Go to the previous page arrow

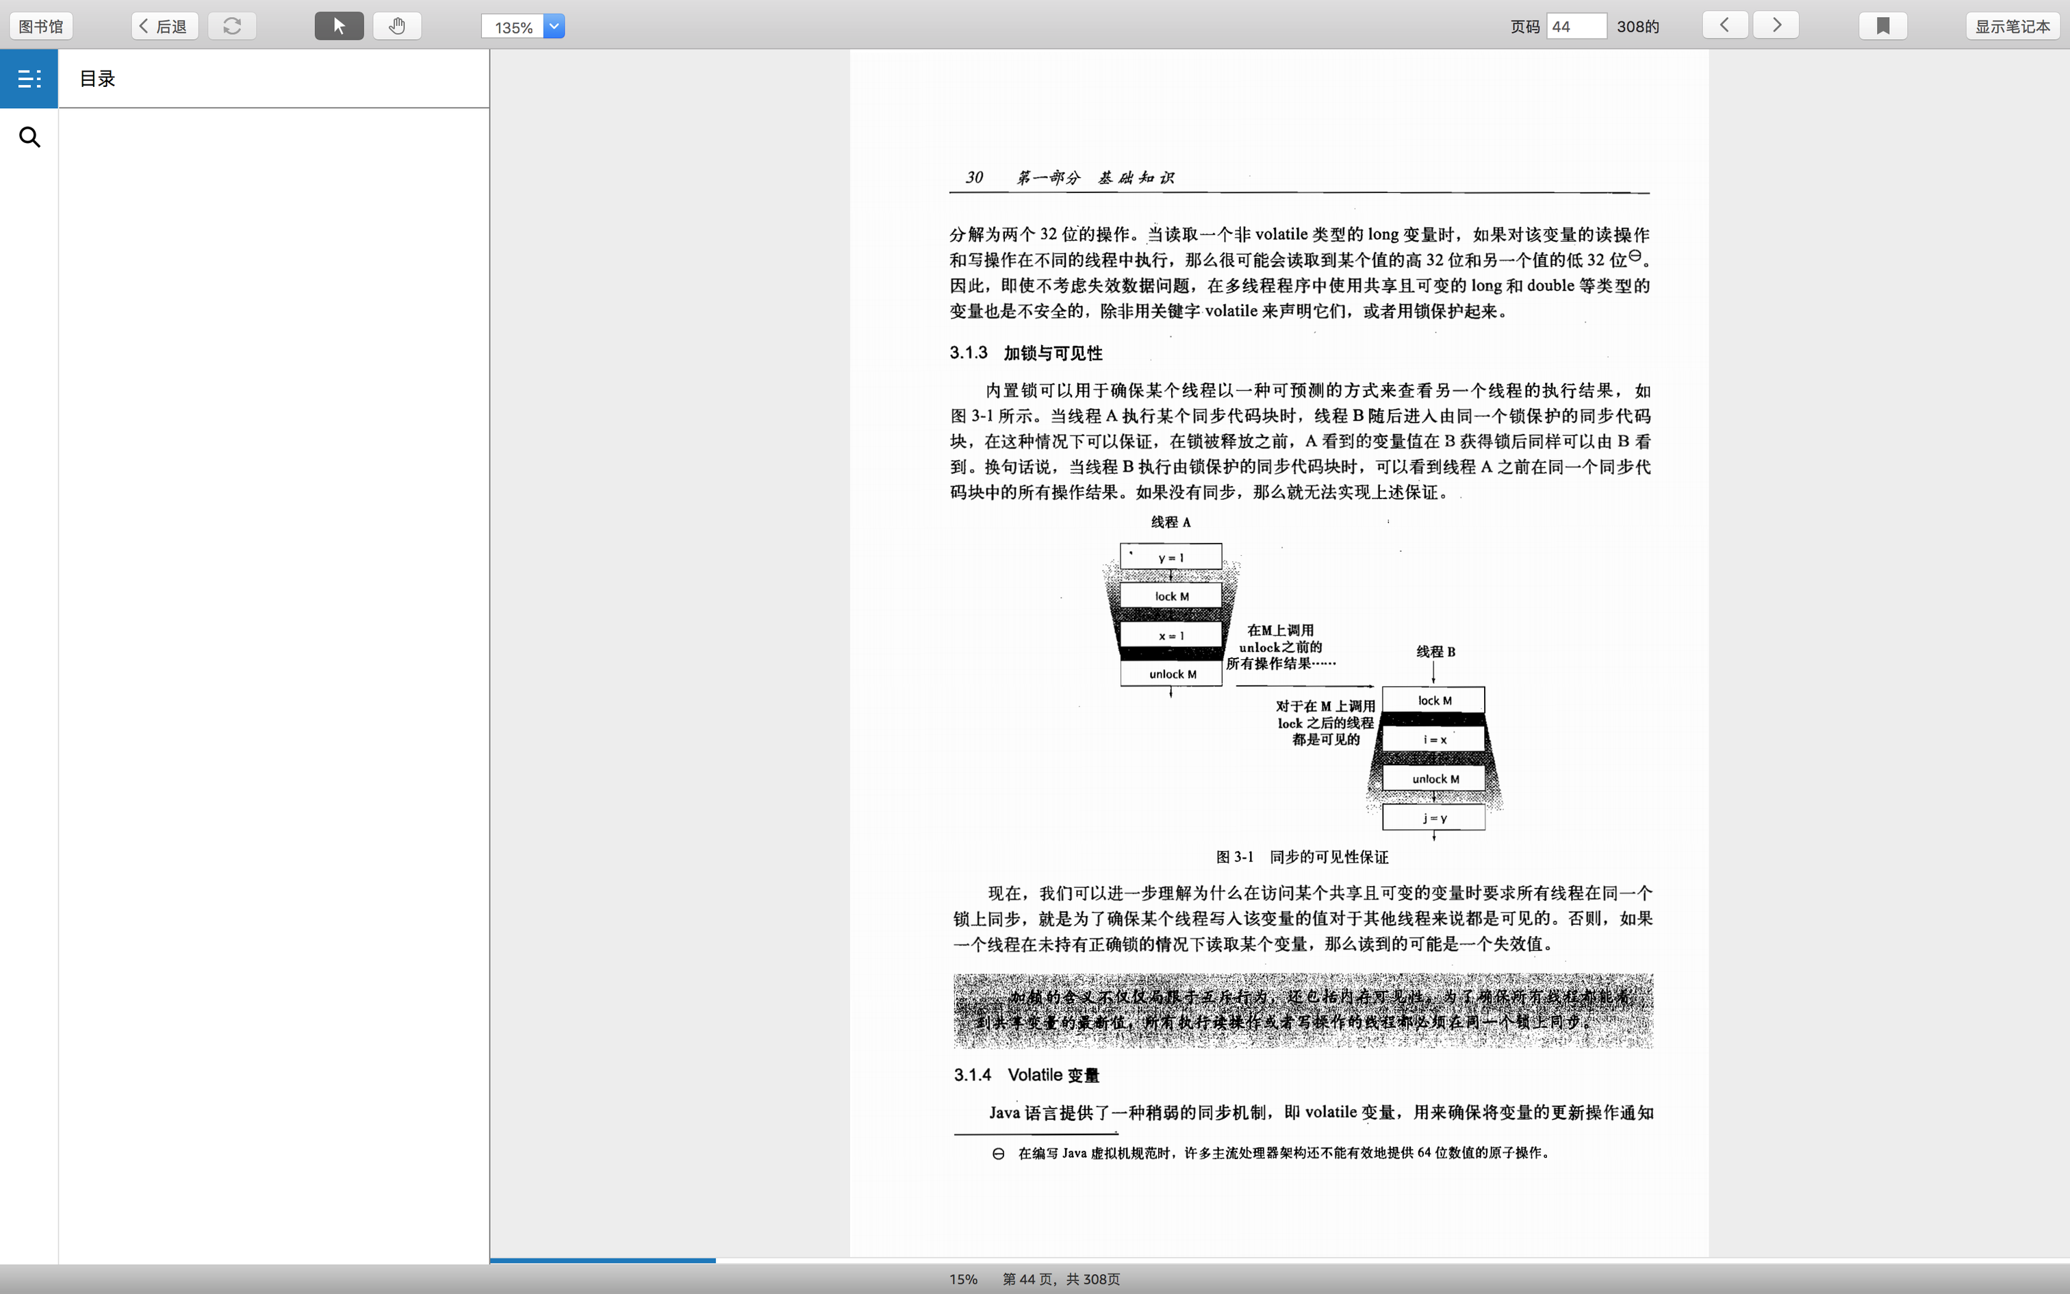pyautogui.click(x=1724, y=26)
